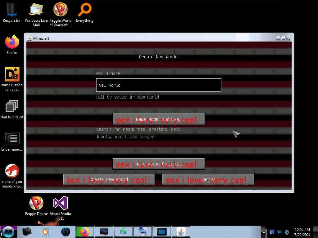Image resolution: width=318 pixels, height=238 pixels.
Task: Click the Show desktop strip right of the clock
Action: (316, 232)
